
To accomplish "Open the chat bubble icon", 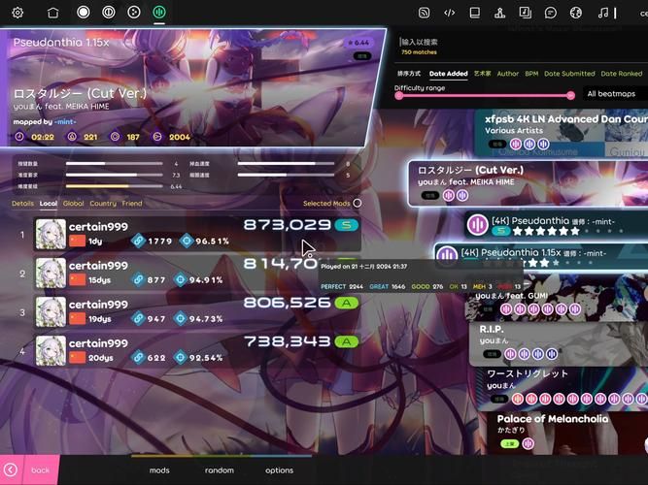I will (551, 13).
